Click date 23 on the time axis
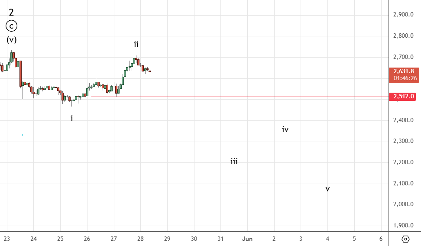421x246 pixels. [7, 239]
